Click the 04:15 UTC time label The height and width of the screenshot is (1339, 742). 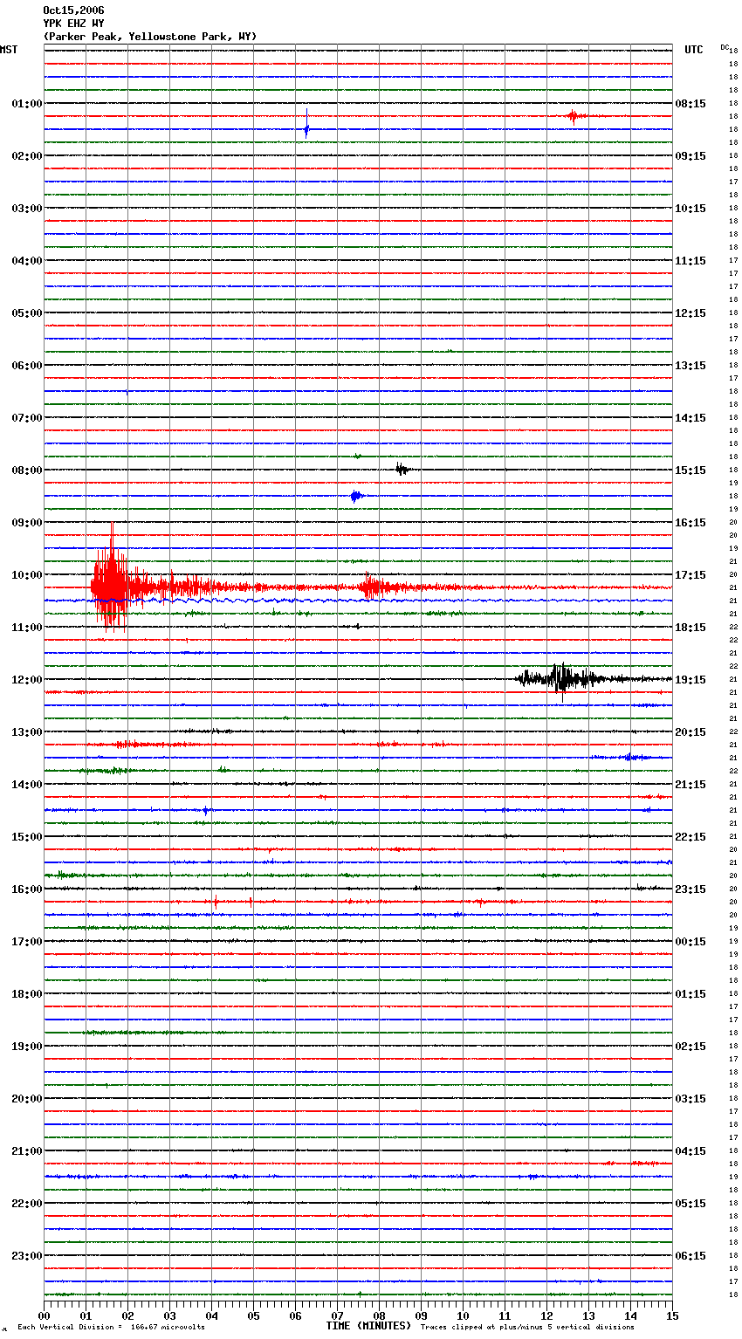coord(690,1151)
